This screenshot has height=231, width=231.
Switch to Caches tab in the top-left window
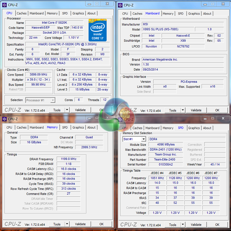coord(22,13)
